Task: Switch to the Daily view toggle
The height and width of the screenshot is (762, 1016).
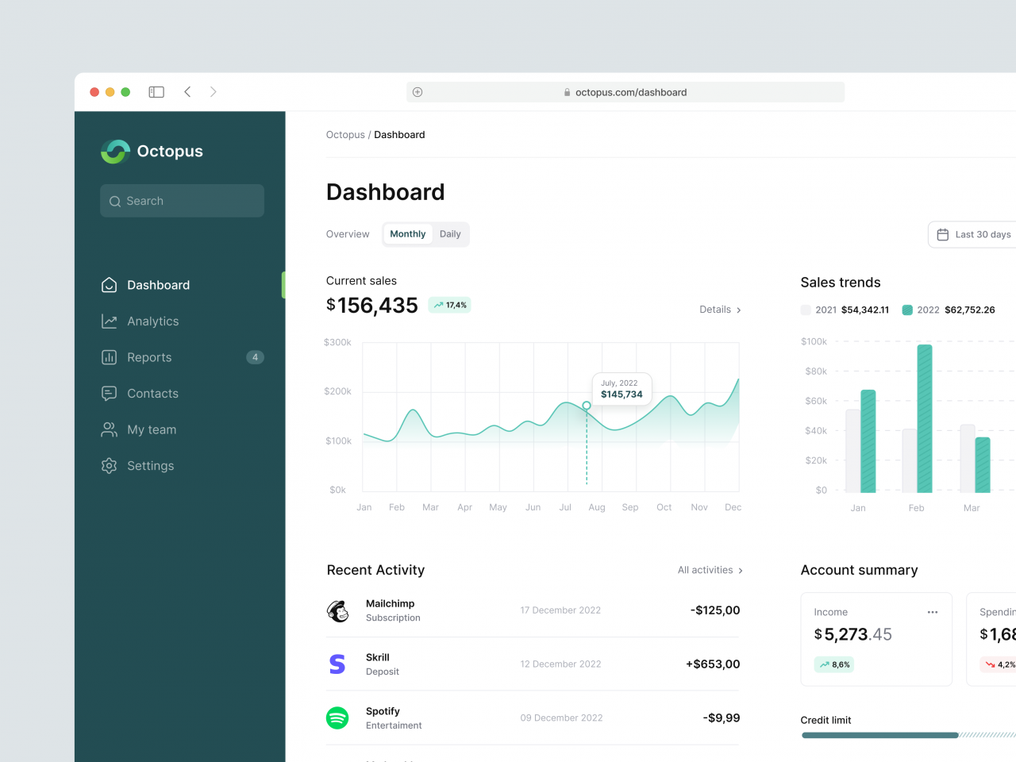Action: click(450, 234)
